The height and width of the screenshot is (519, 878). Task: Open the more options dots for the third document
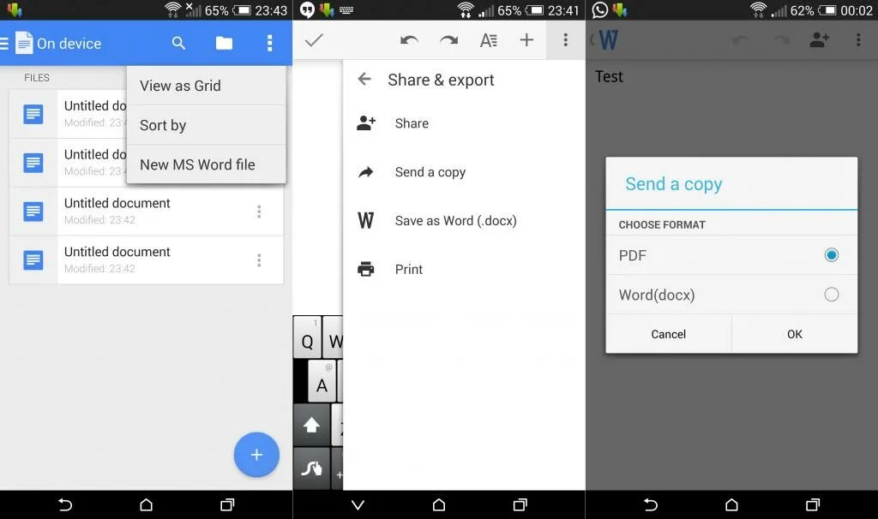[259, 212]
